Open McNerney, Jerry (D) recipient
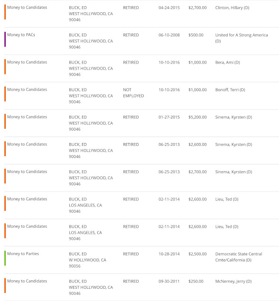 click(x=233, y=281)
